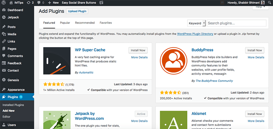Image resolution: width=273 pixels, height=129 pixels.
Task: Click the Active button for Jetpack
Action: pyautogui.click(x=141, y=114)
